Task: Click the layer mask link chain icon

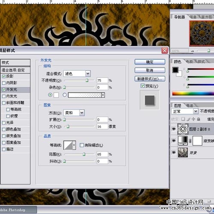Action: [x=190, y=141]
